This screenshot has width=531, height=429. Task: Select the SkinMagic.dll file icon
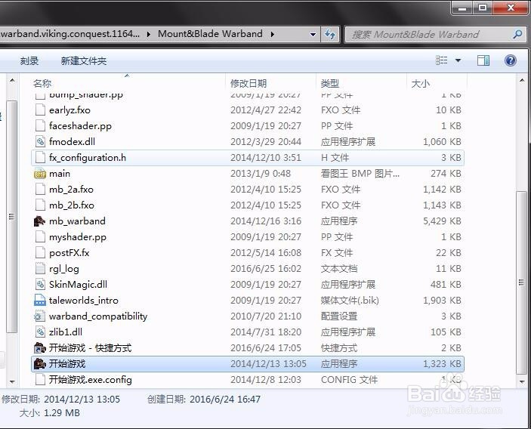click(x=40, y=285)
